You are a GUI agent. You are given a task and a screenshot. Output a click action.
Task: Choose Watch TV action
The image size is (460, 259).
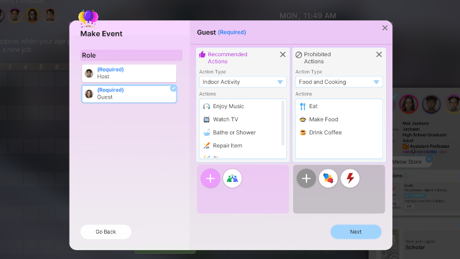click(225, 119)
